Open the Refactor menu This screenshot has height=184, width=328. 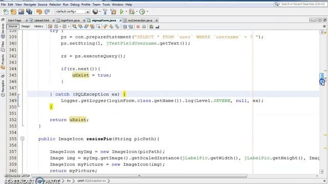[55, 5]
